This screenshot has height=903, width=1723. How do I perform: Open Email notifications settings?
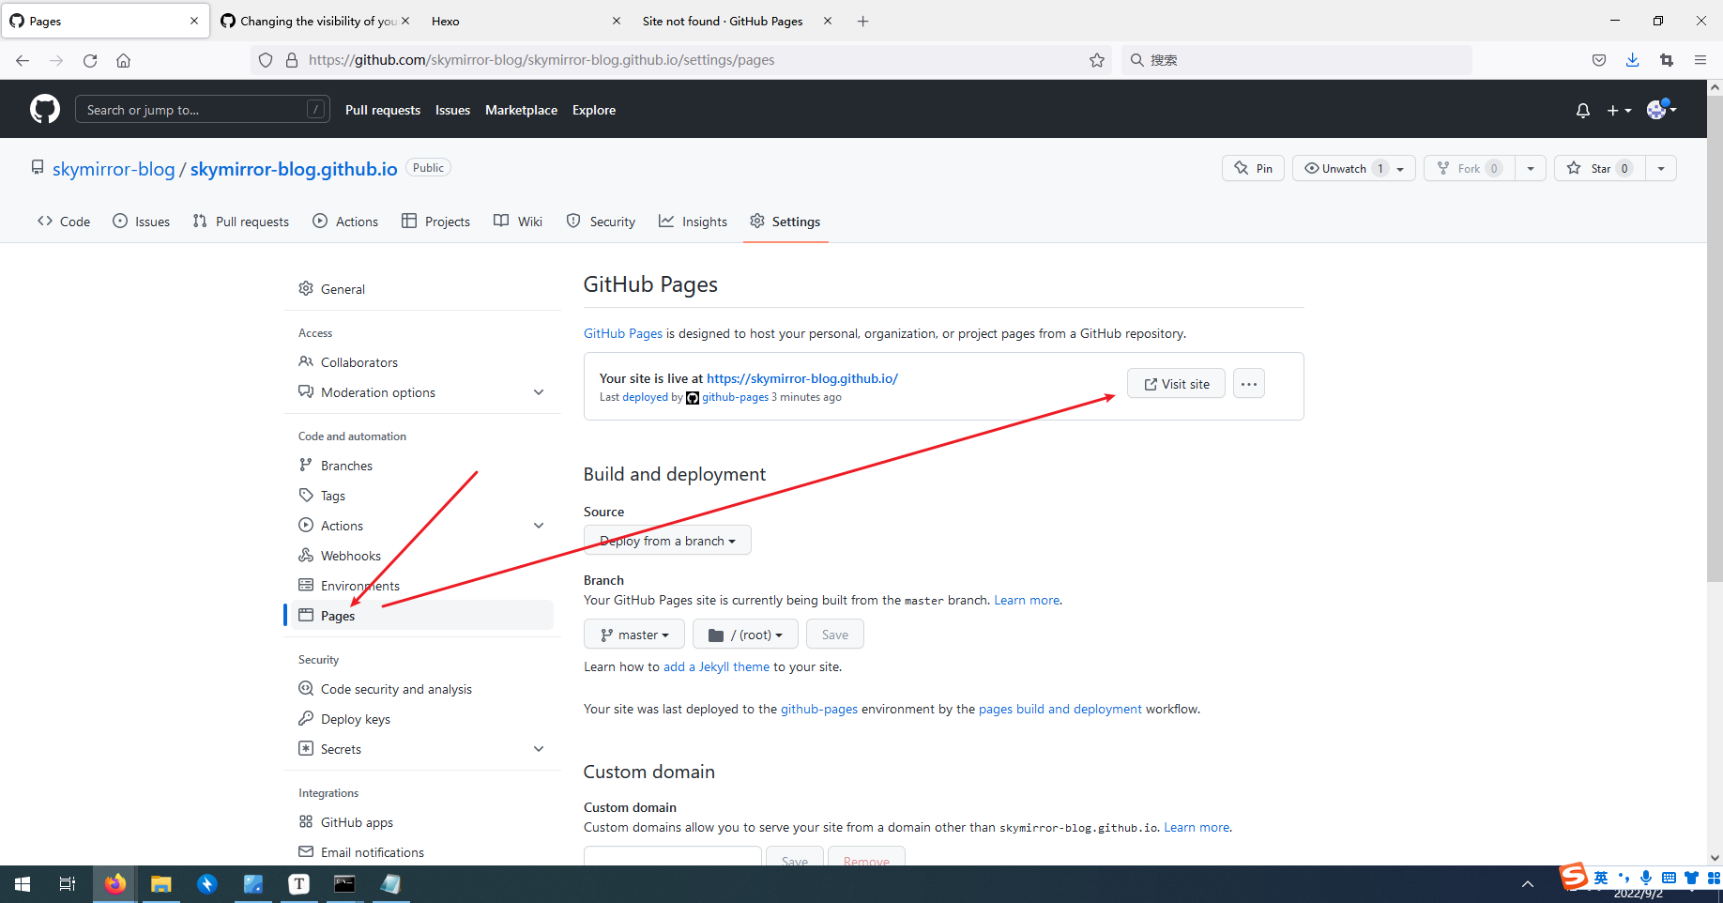tap(422, 852)
